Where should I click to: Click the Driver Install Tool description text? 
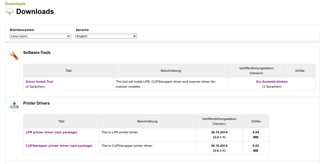[x=165, y=84]
